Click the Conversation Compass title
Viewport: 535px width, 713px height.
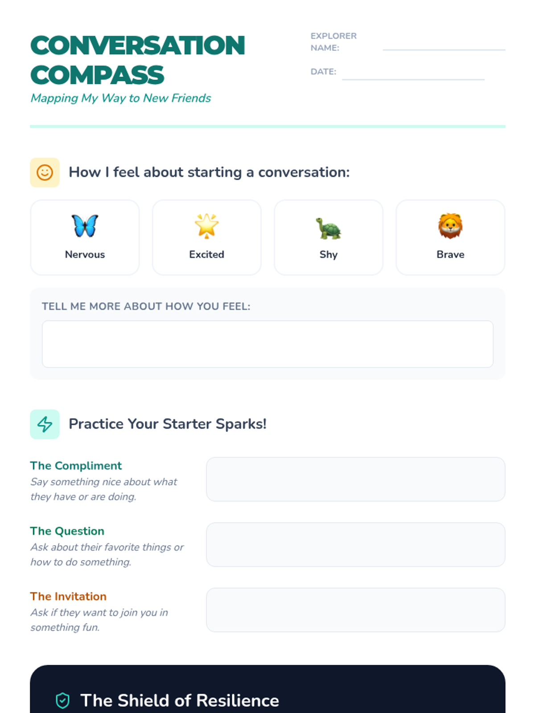click(138, 60)
